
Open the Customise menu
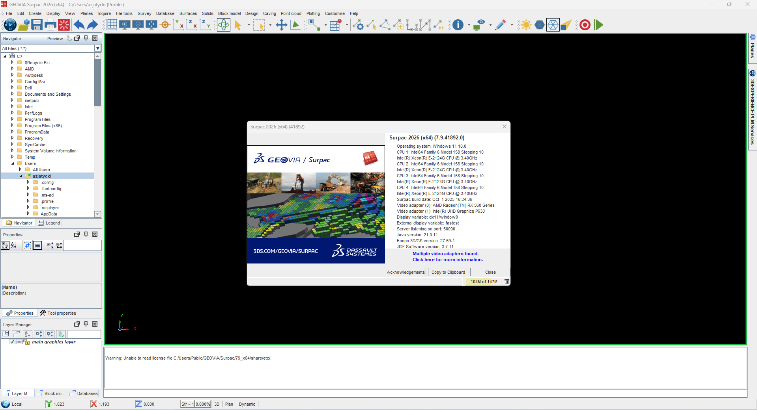tap(335, 13)
